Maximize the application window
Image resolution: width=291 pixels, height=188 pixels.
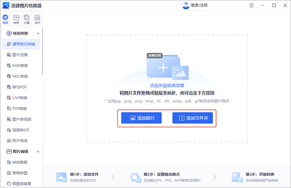click(274, 5)
